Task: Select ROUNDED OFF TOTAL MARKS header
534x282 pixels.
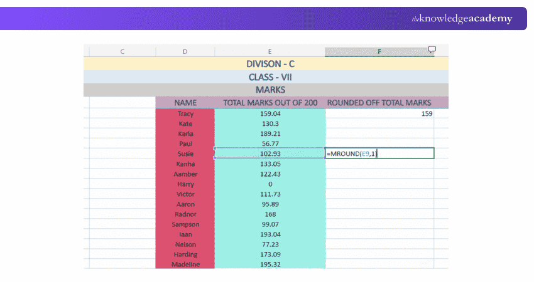Action: [x=379, y=103]
